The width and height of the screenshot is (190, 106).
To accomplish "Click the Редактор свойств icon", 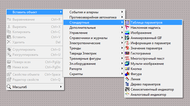I will (x=9, y=79).
